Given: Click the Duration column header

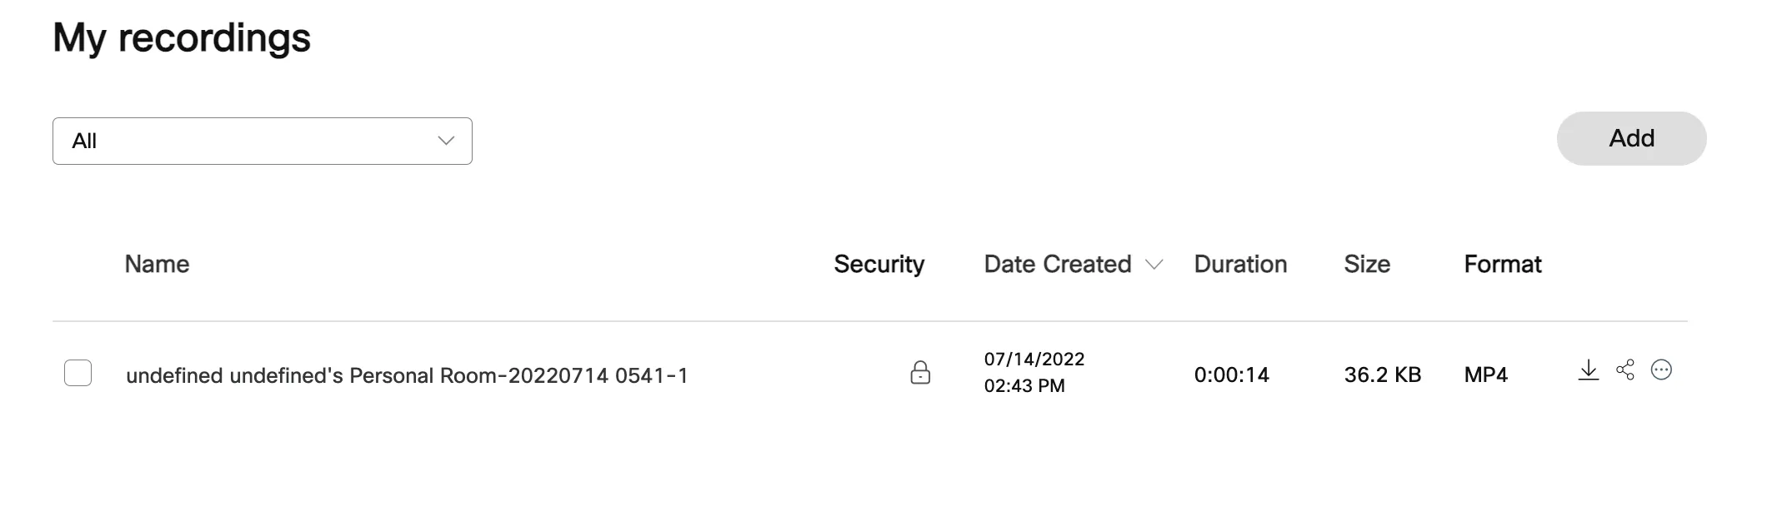Looking at the screenshot, I should [x=1240, y=265].
